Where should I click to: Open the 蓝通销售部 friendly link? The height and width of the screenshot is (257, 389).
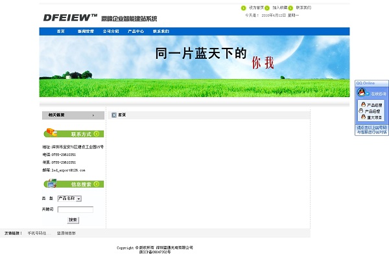pos(66,233)
